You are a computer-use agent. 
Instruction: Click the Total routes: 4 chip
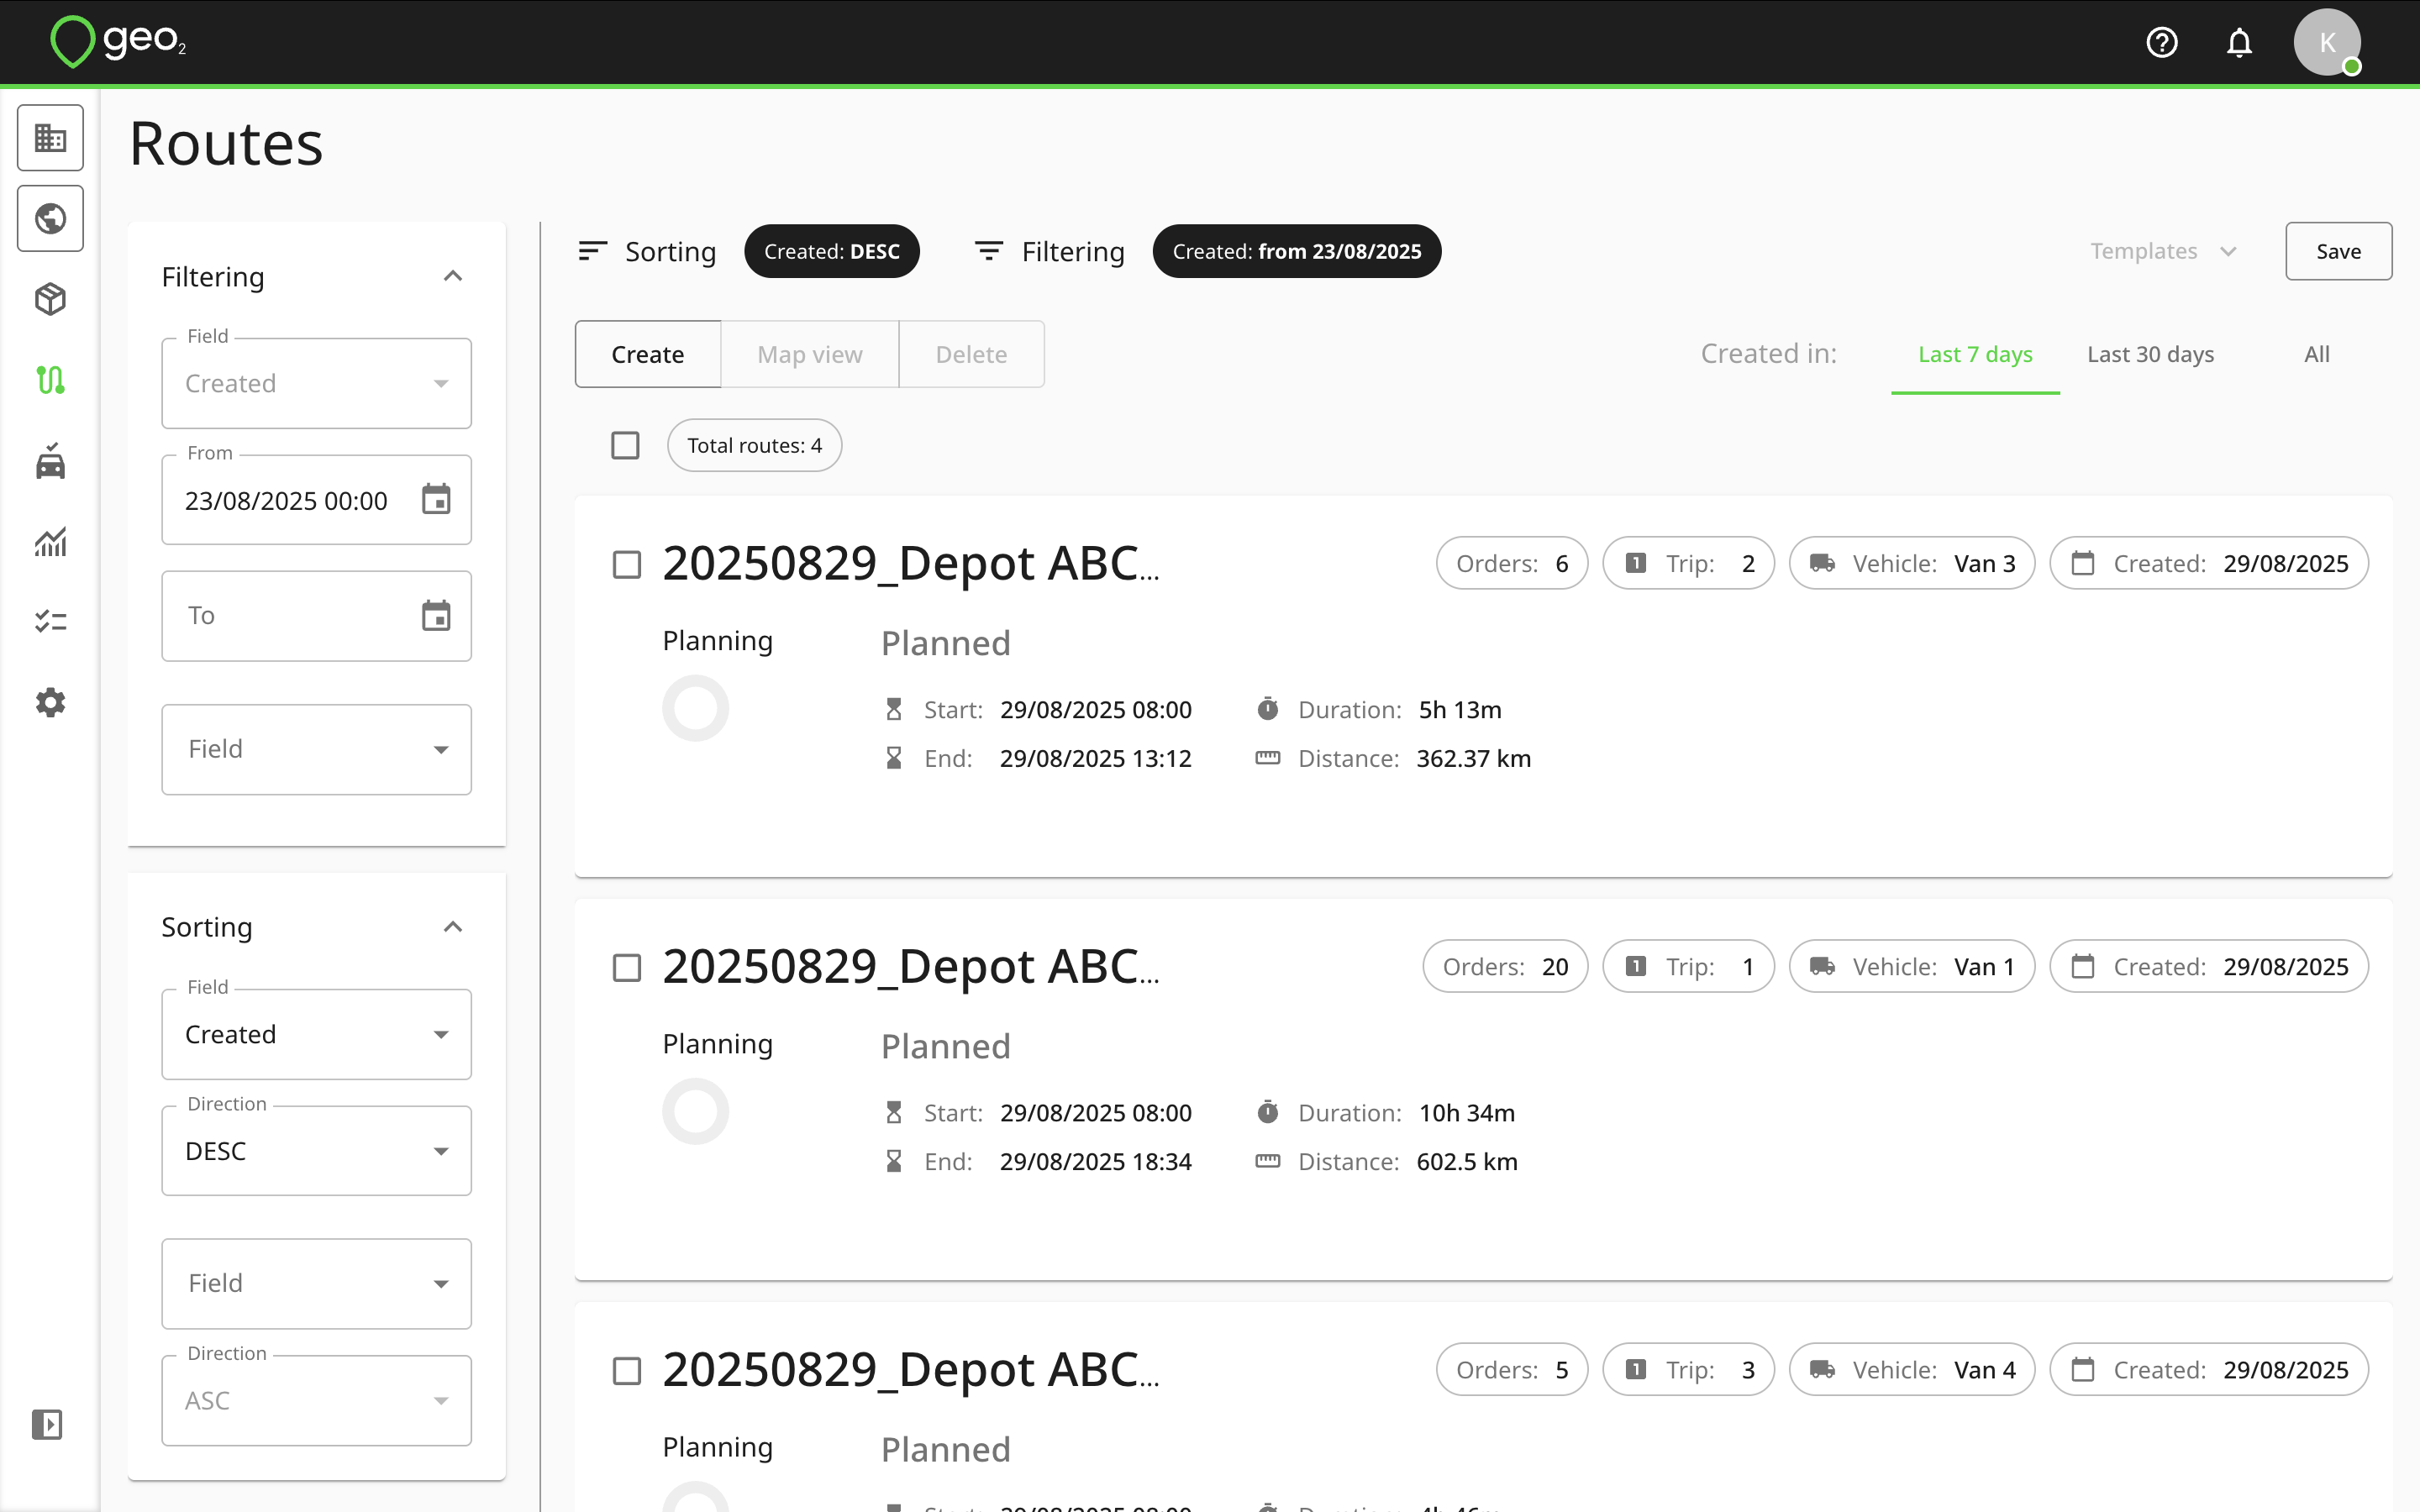point(755,445)
